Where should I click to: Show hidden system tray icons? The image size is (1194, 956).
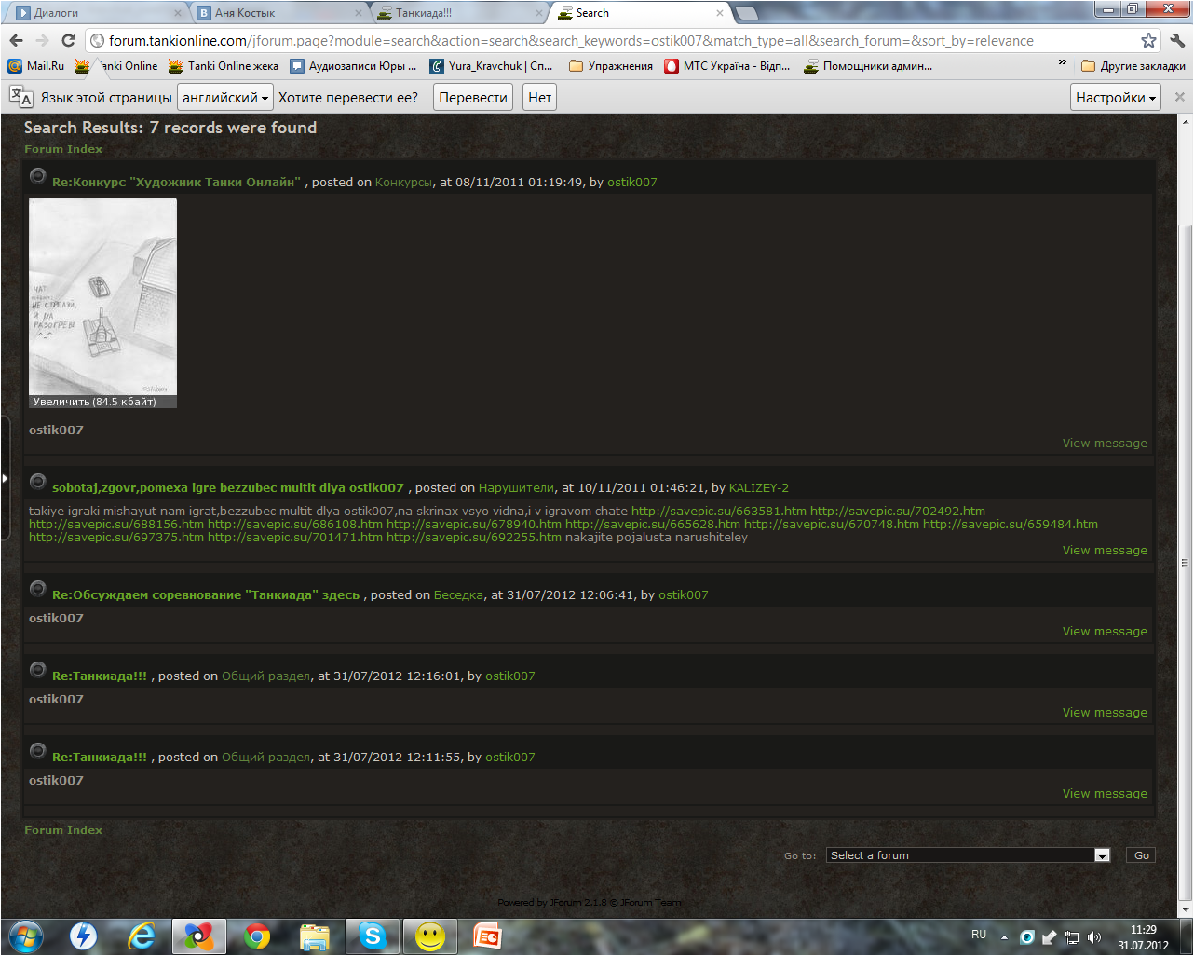coord(1004,937)
